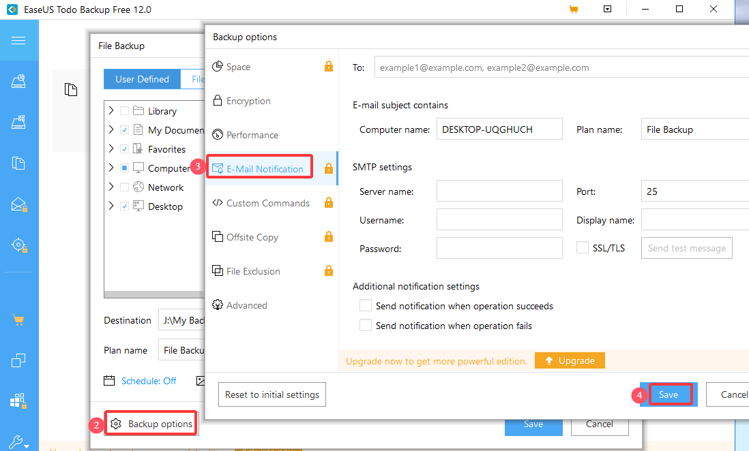Viewport: 749px width, 451px height.
Task: Uncheck the Desktop checkbox
Action: pos(124,206)
